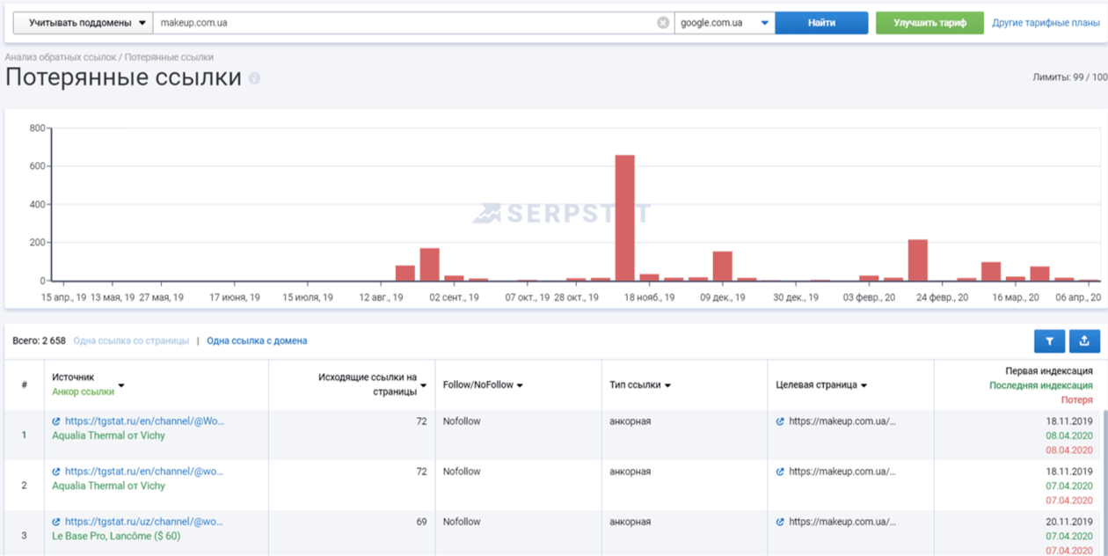Clear the makeup.com.ua search field

(663, 23)
